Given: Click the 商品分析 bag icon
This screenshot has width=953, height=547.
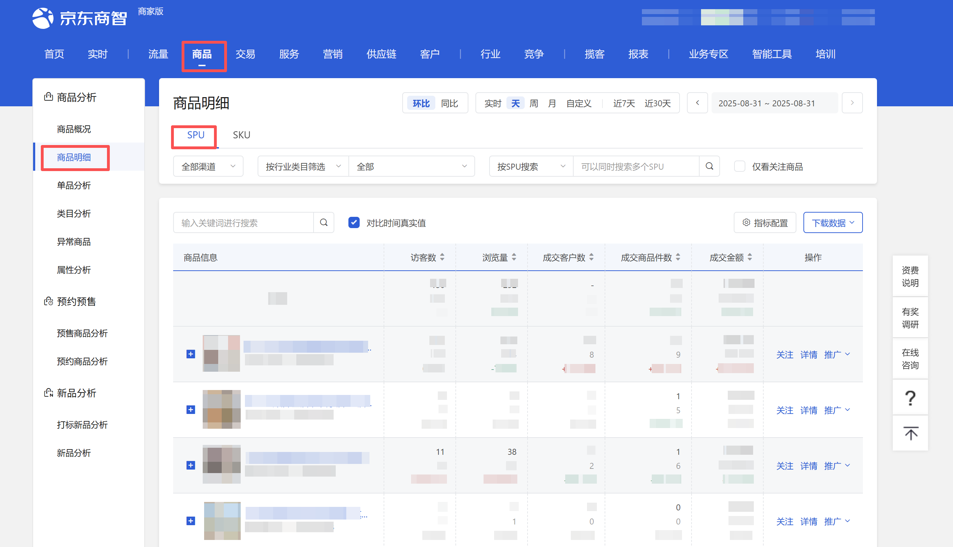Looking at the screenshot, I should (x=49, y=97).
